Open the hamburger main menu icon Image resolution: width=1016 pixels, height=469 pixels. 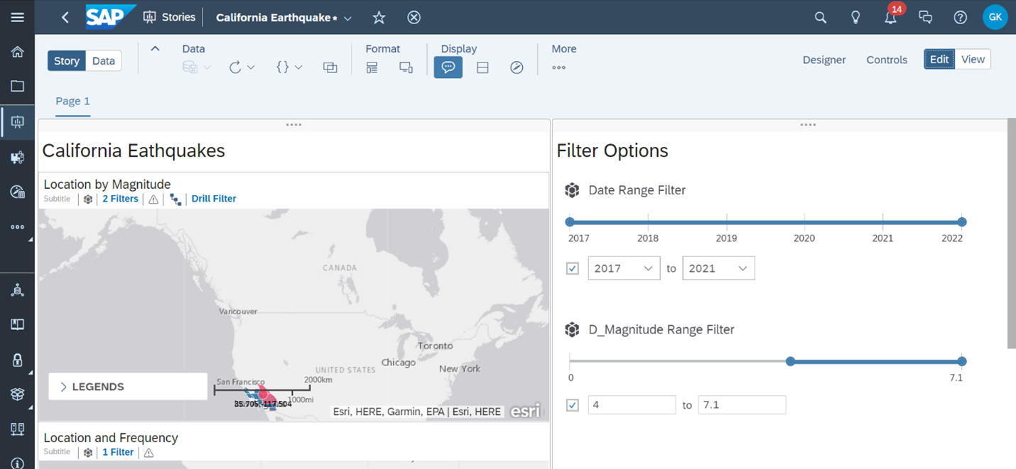point(17,17)
